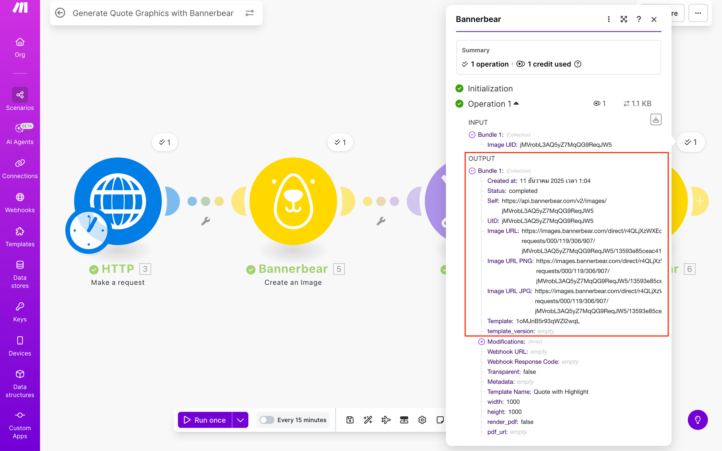Open the Bannerbear panel three-dot menu
This screenshot has width=722, height=451.
click(x=609, y=19)
